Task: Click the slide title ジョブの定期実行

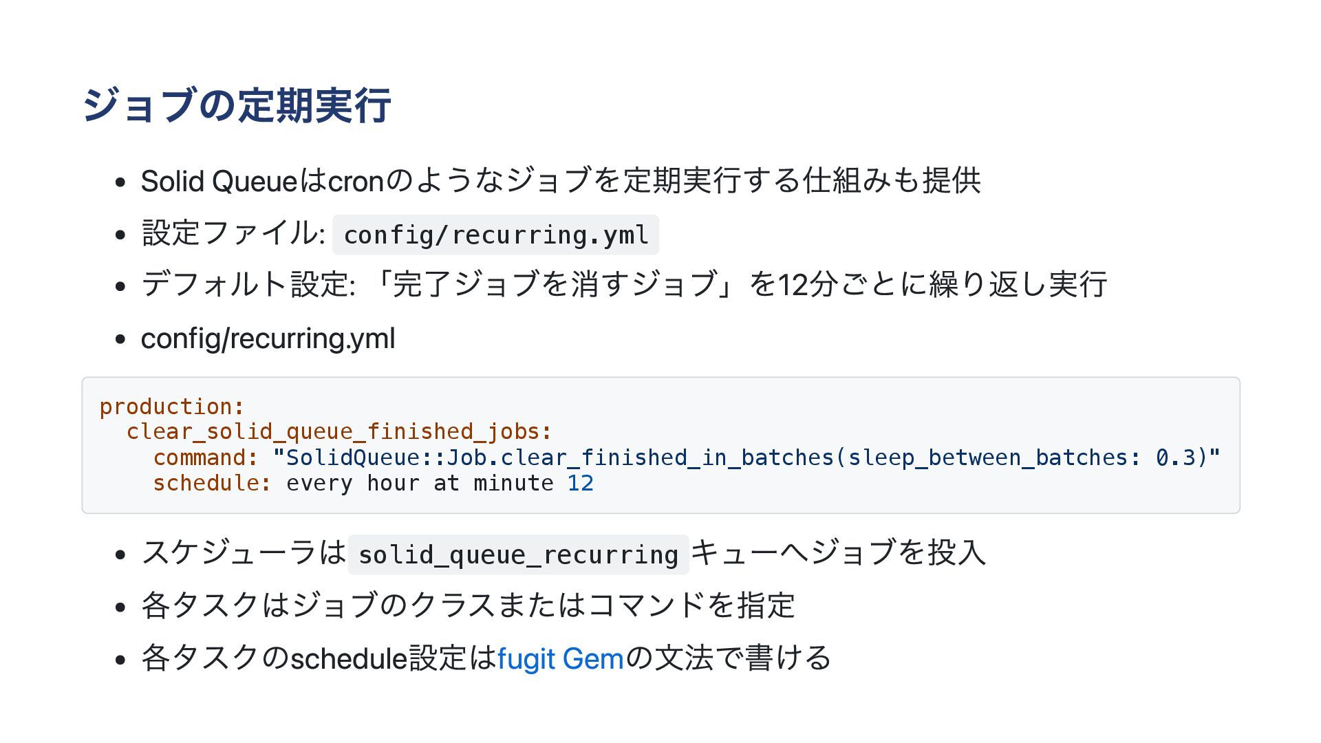Action: click(237, 105)
